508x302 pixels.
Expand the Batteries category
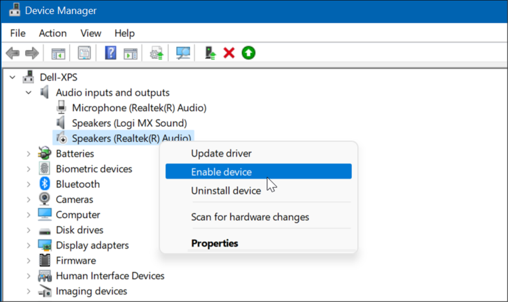[28, 154]
